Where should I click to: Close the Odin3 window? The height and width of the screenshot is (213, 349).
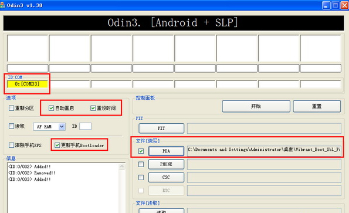tap(344, 5)
